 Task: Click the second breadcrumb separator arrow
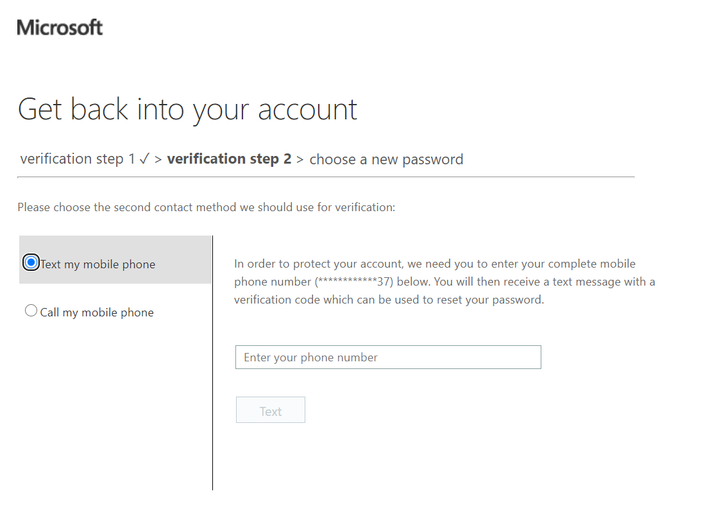pyautogui.click(x=299, y=159)
